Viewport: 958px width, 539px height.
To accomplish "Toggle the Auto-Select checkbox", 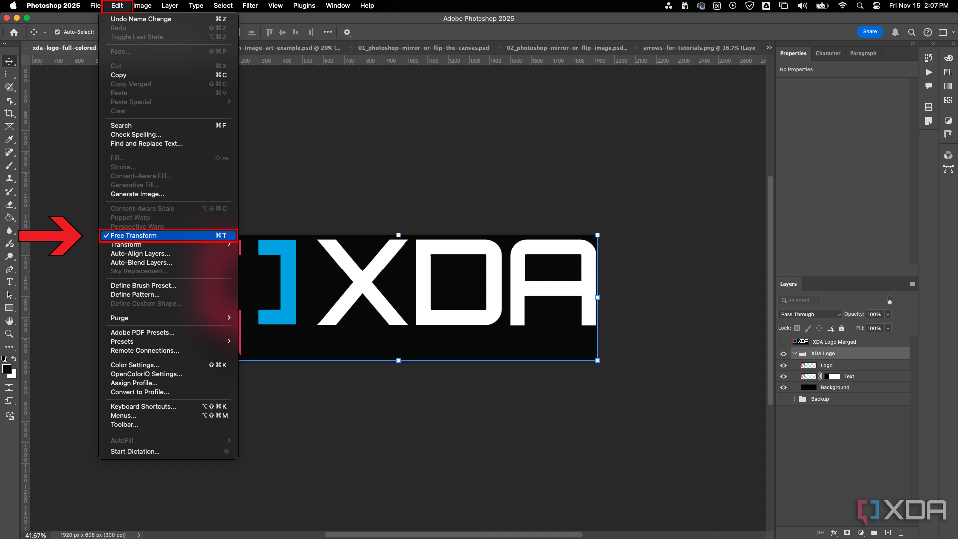I will (x=57, y=32).
